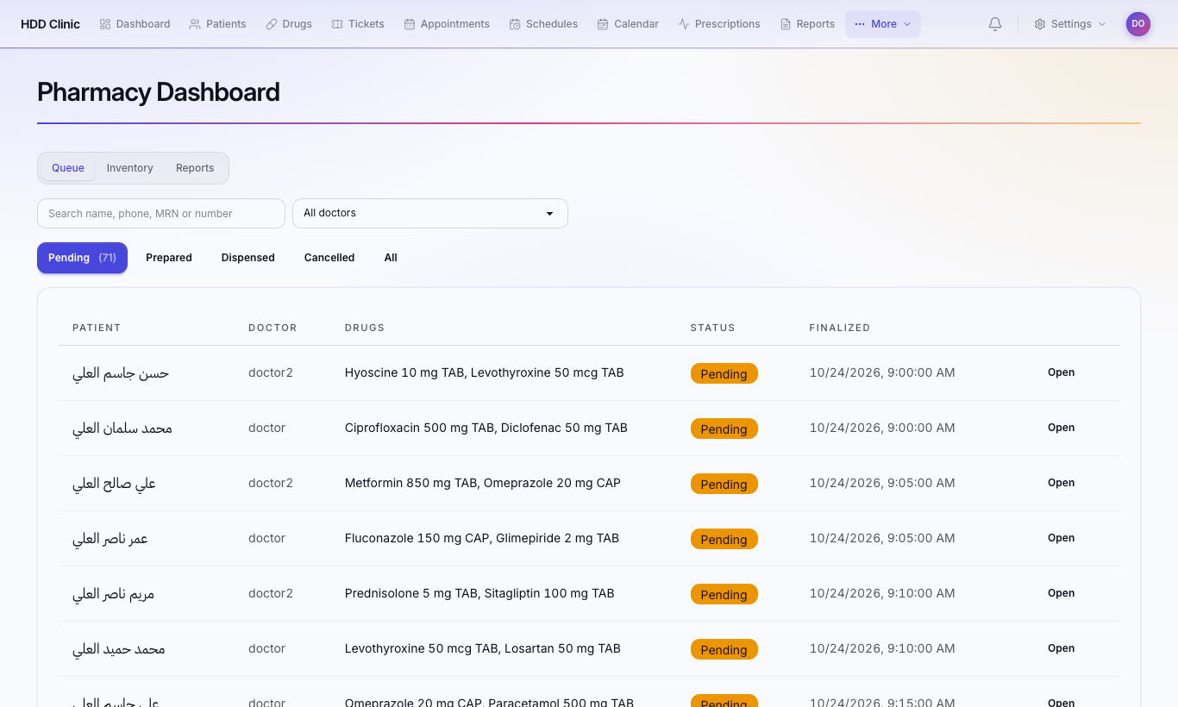Open the Hyoscine 10 mg TAB prescription
The width and height of the screenshot is (1178, 707).
(x=1061, y=372)
